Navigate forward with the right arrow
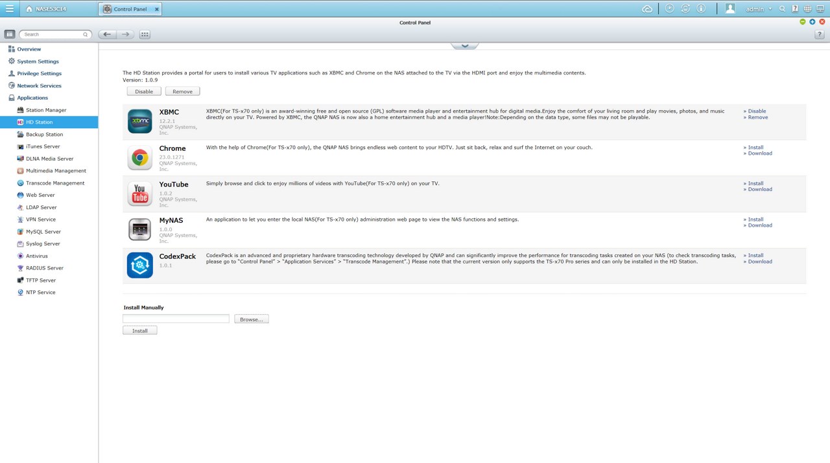830x463 pixels. click(125, 34)
